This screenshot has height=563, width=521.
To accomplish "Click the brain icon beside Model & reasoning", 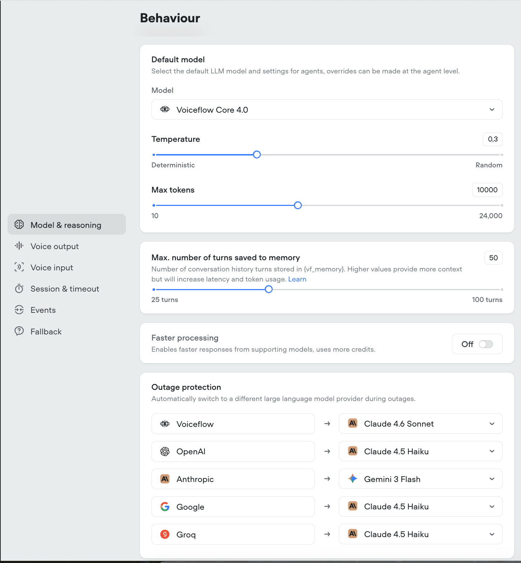I will point(19,225).
